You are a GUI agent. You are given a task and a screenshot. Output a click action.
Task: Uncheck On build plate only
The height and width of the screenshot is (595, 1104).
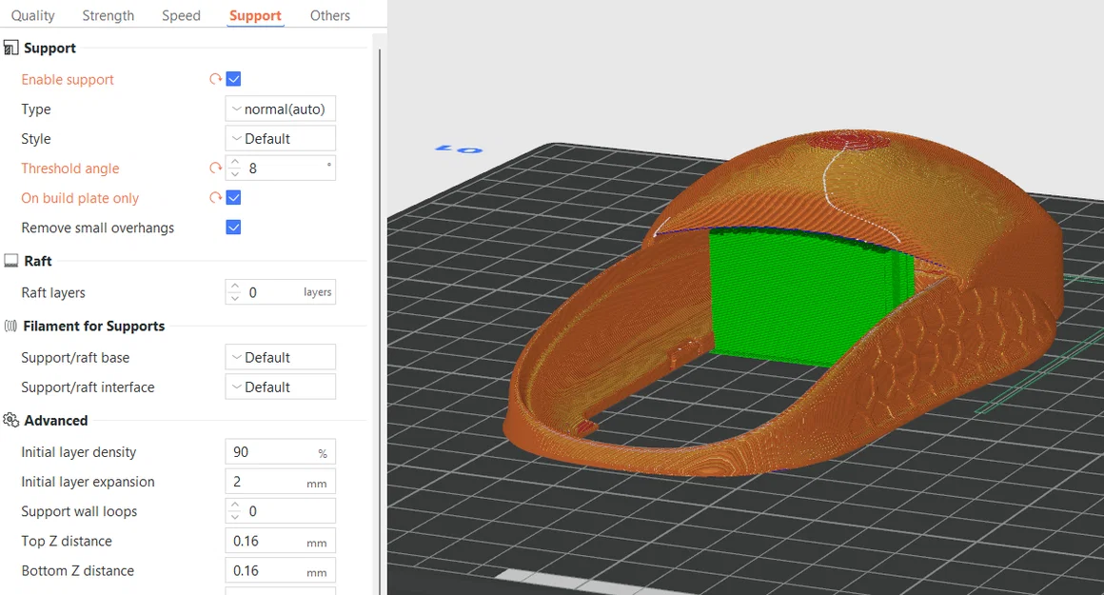click(x=234, y=198)
